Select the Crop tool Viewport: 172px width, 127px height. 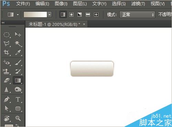(x=7, y=53)
